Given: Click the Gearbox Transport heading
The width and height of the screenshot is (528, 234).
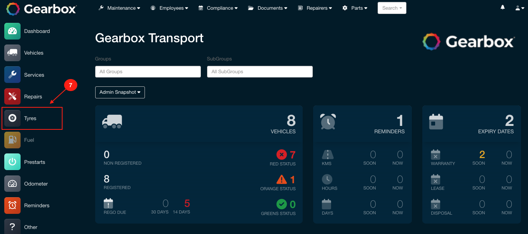Looking at the screenshot, I should (x=149, y=38).
